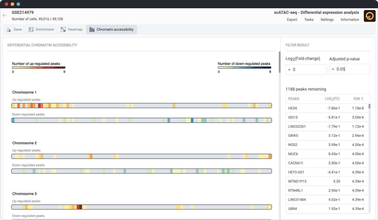The height and width of the screenshot is (220, 378).
Task: Click the Chromatin accessibility tab icon
Action: [92, 29]
